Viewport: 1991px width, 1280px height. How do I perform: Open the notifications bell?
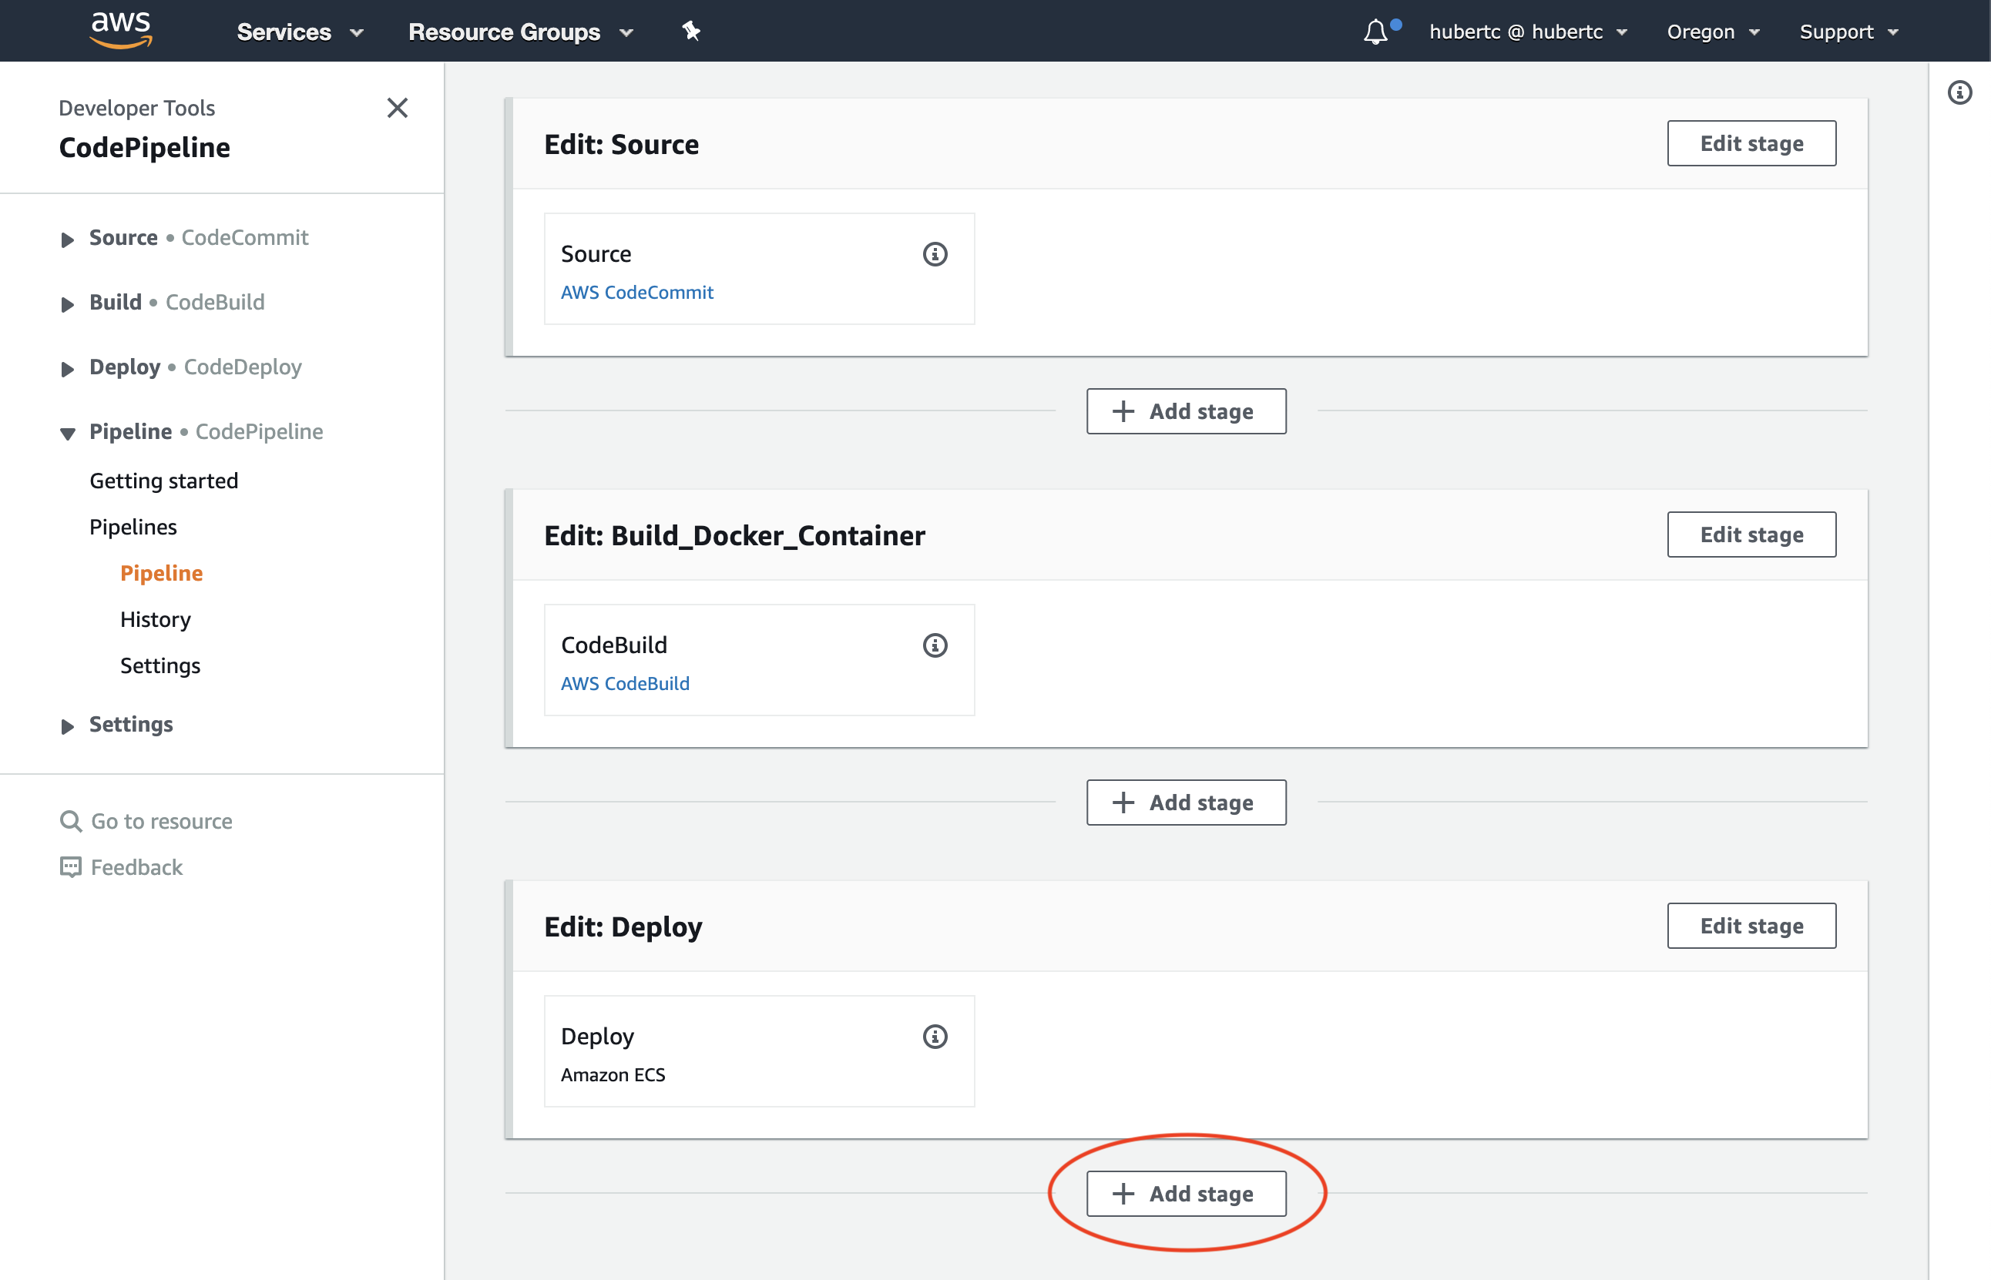point(1376,32)
